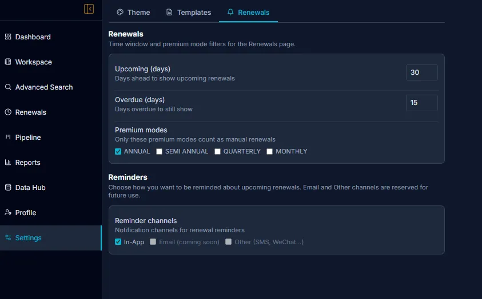The height and width of the screenshot is (299, 482).
Task: Select the Renewals tab label
Action: [x=254, y=12]
